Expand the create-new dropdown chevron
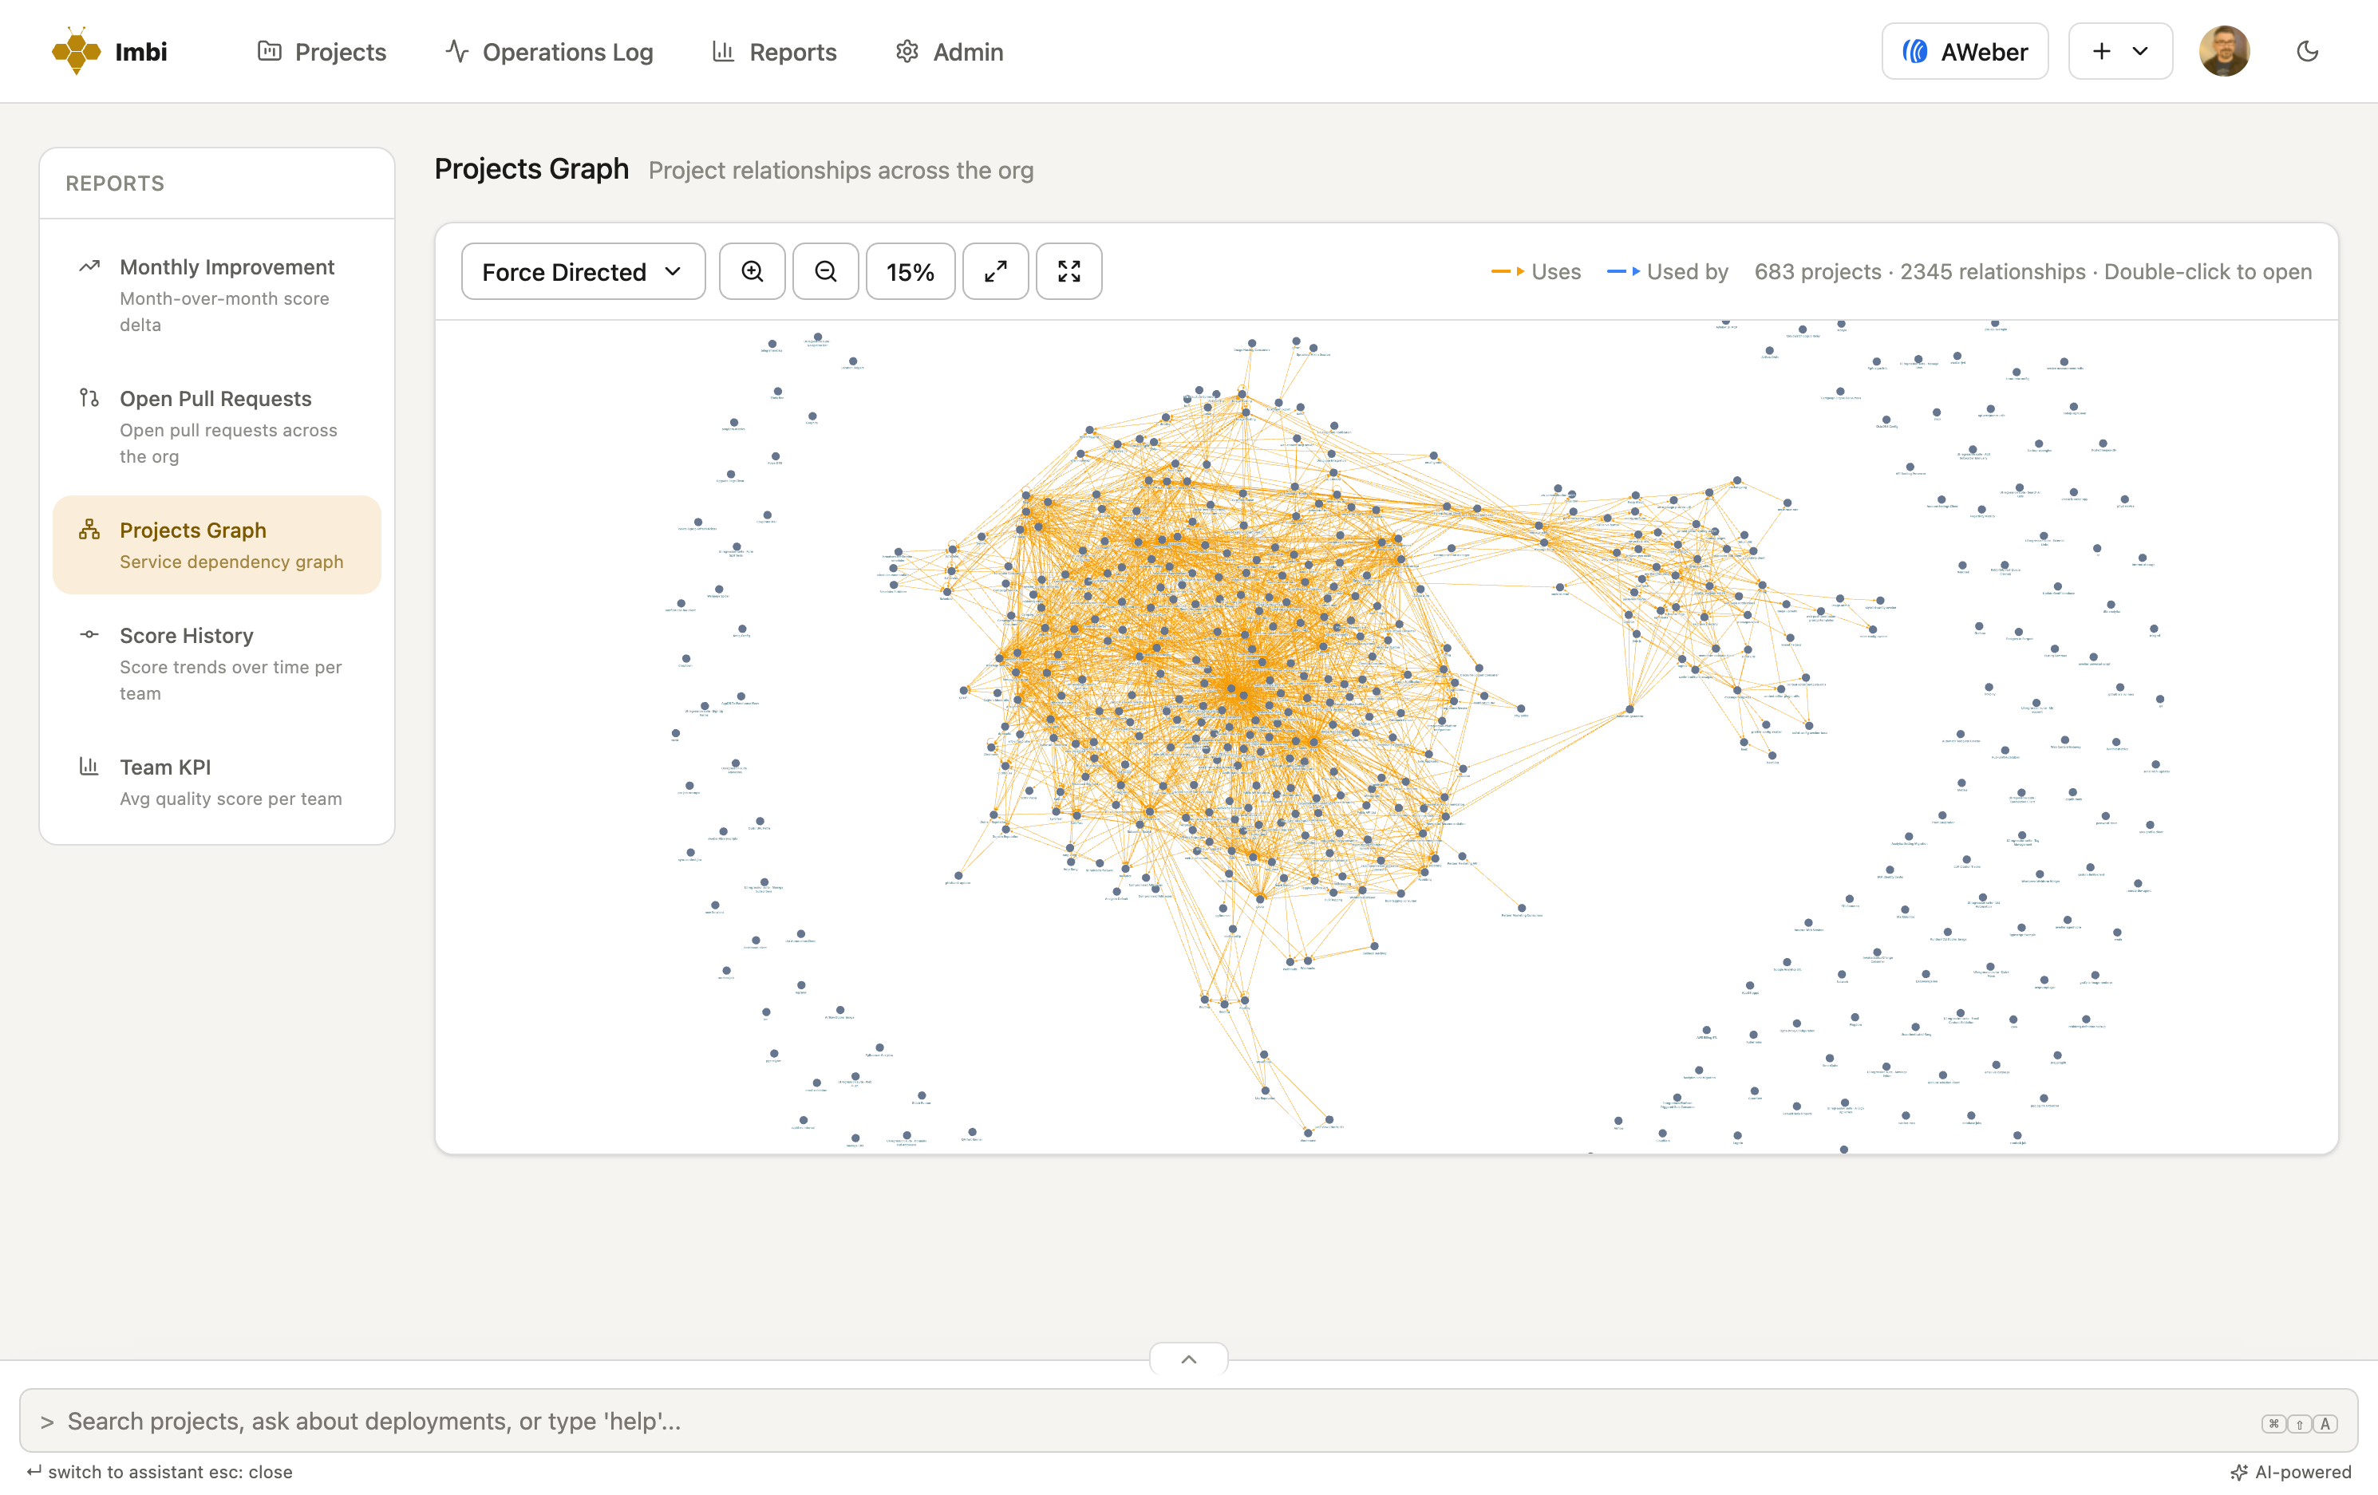 (2140, 51)
